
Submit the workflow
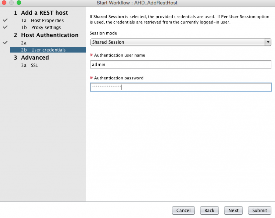point(259,211)
